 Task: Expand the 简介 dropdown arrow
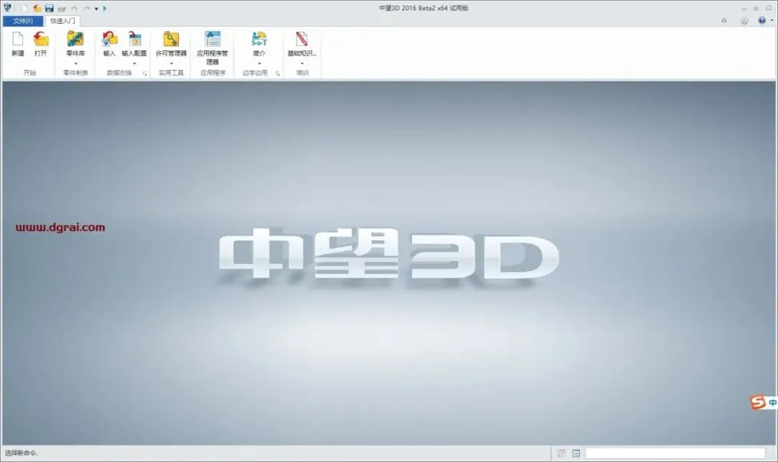click(259, 63)
